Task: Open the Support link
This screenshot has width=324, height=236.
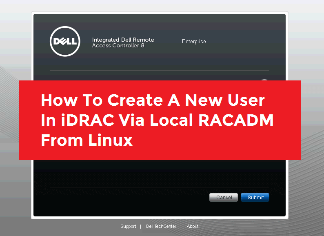Action: (128, 226)
